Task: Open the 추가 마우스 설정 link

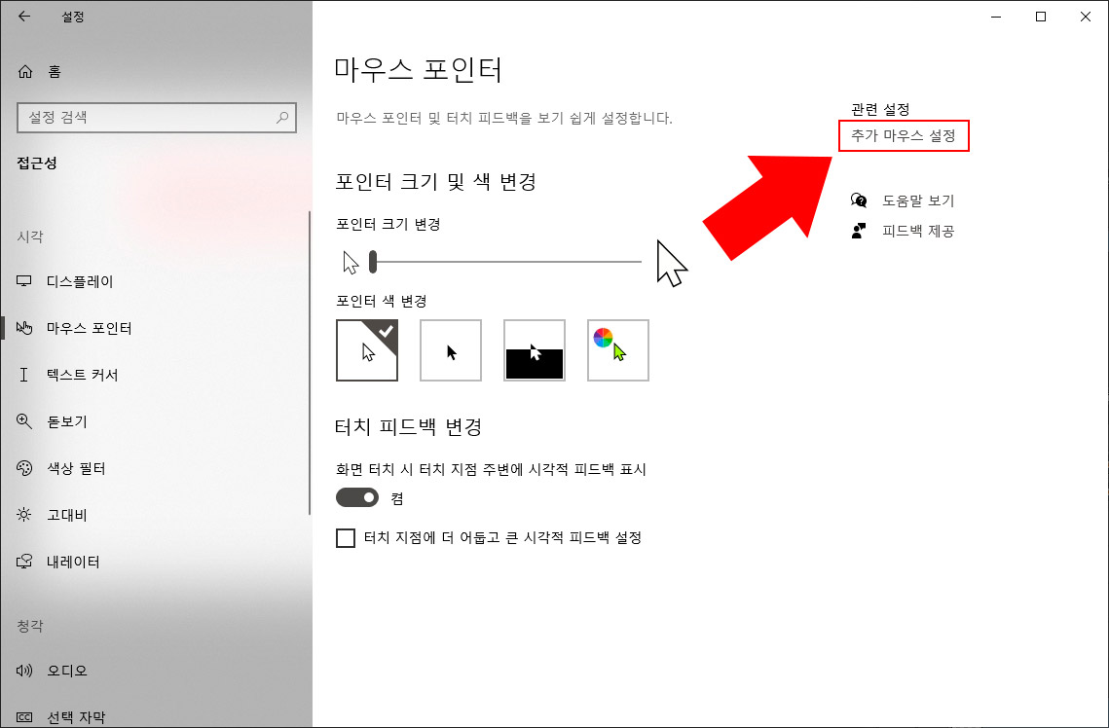Action: coord(904,135)
